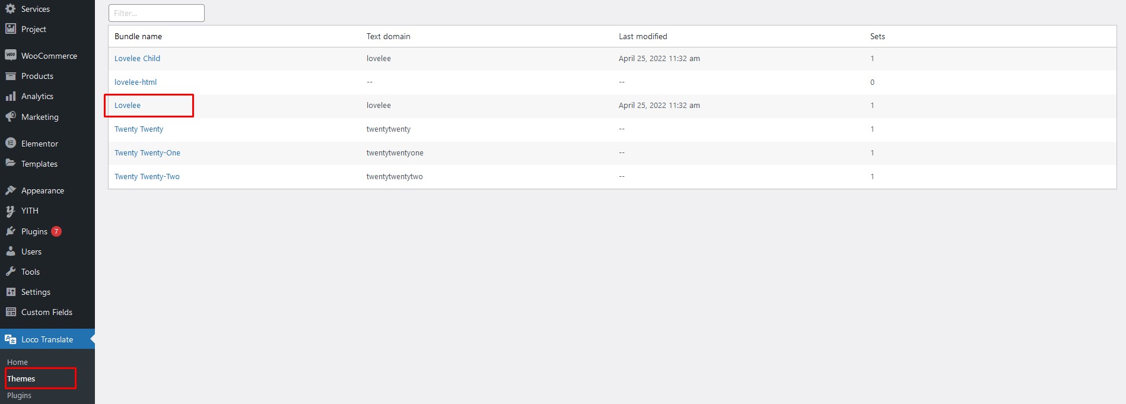
Task: Open the Lovelee Child bundle link
Action: [x=137, y=58]
